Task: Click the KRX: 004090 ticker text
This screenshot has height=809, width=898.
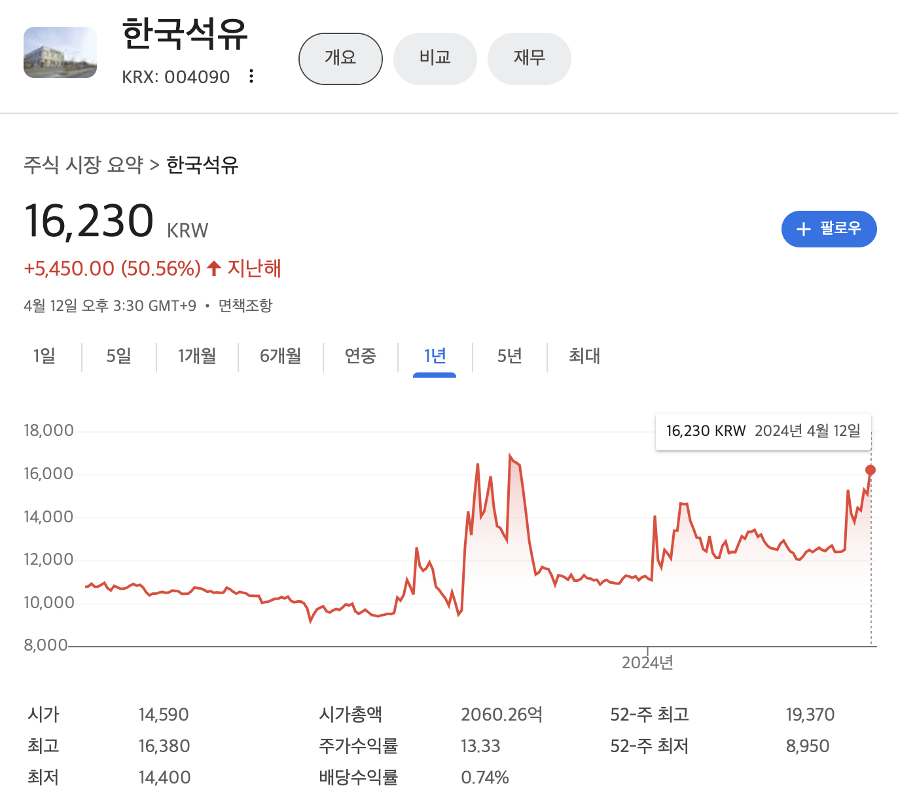Action: (x=176, y=77)
